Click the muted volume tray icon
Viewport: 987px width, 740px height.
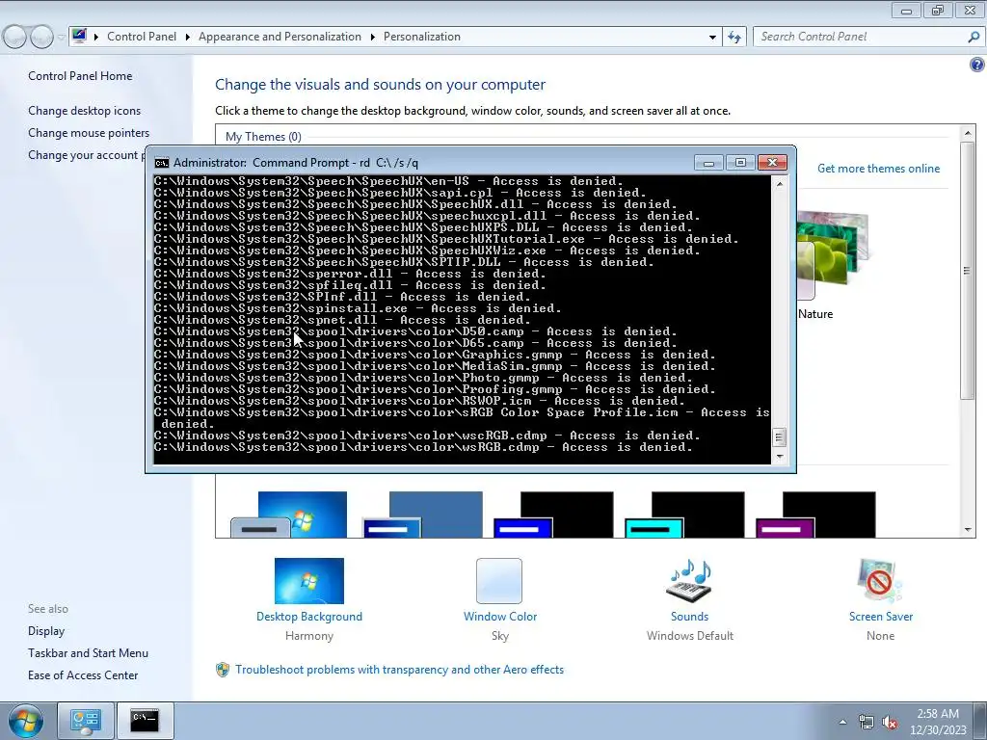(x=890, y=723)
